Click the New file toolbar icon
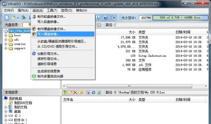Screen dimensions: 211x124 pos(7,18)
